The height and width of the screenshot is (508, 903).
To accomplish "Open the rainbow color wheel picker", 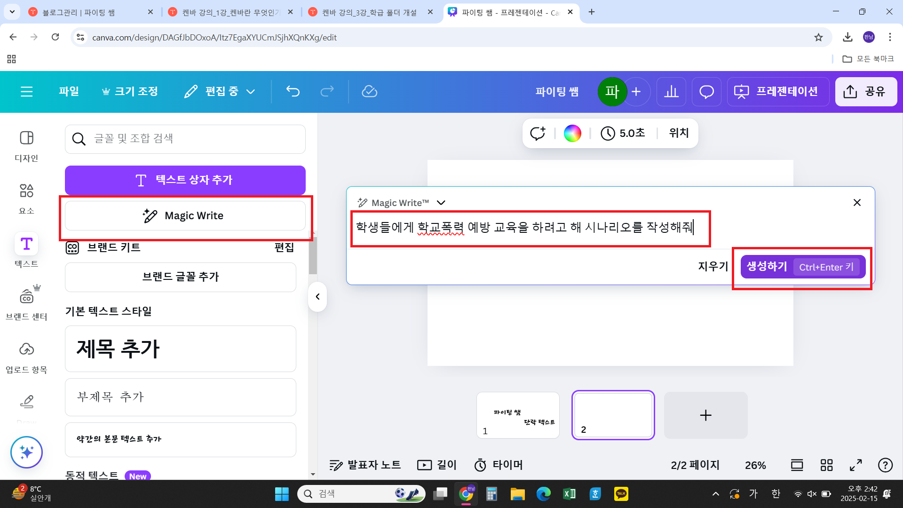I will (572, 133).
